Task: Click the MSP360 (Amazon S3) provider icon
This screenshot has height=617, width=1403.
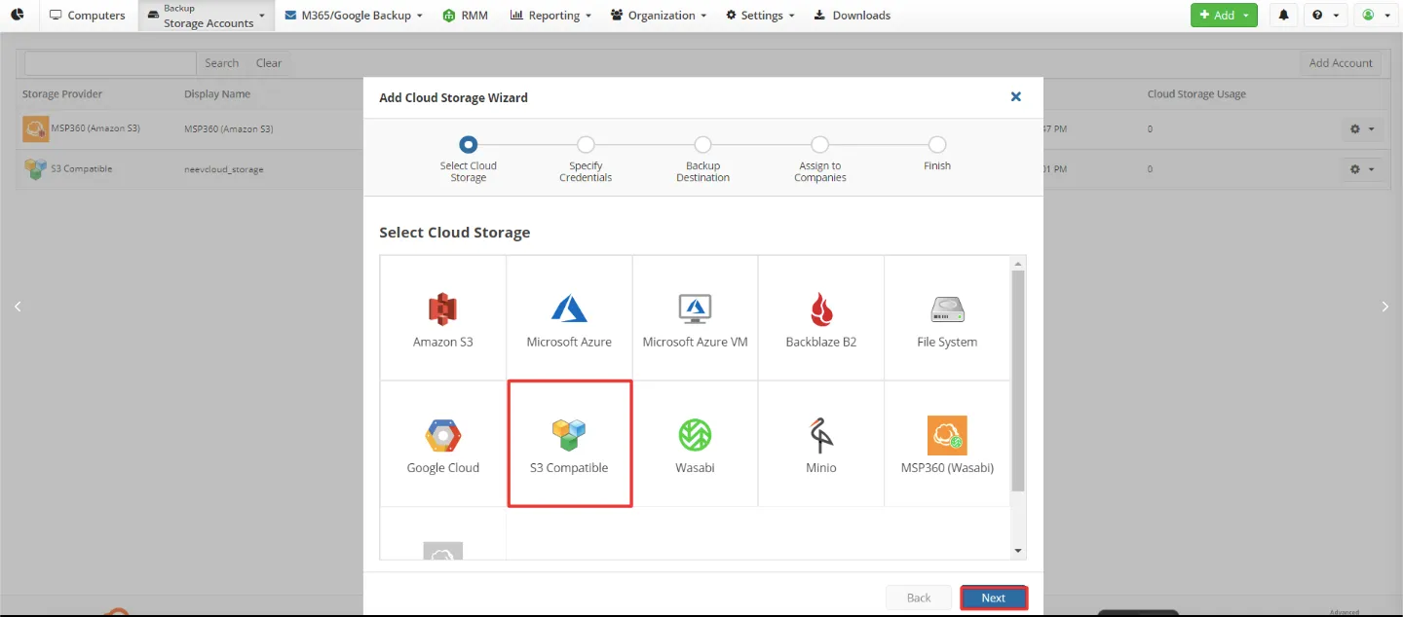Action: (36, 128)
